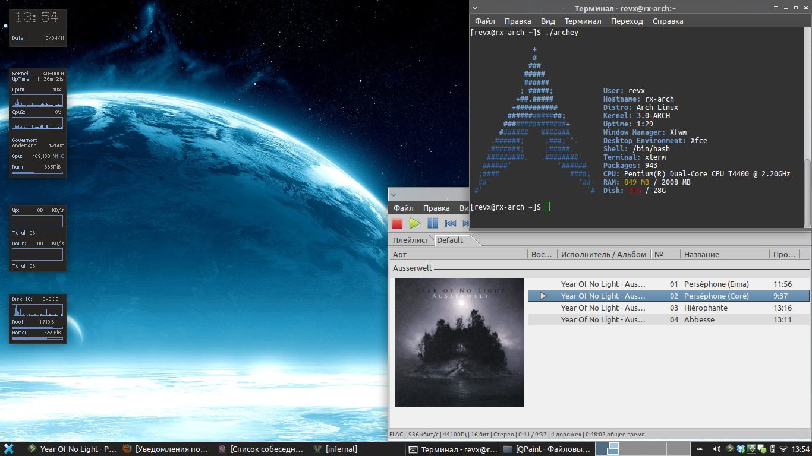Open the Wi-Fi network tray icon
Viewport: 812px width, 456px height.
tap(783, 449)
